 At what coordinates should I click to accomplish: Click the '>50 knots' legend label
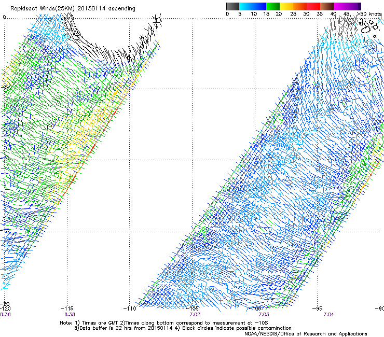click(369, 14)
